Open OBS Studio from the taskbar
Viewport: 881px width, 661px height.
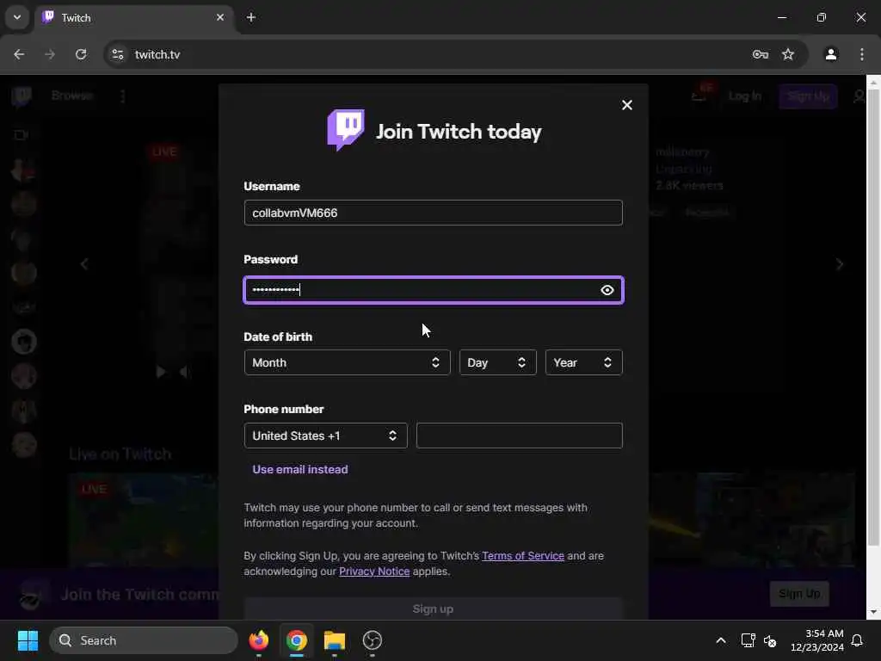tap(372, 640)
